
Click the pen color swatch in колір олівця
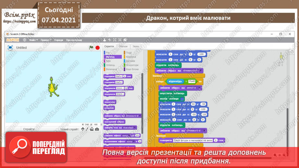pyautogui.click(x=182, y=99)
